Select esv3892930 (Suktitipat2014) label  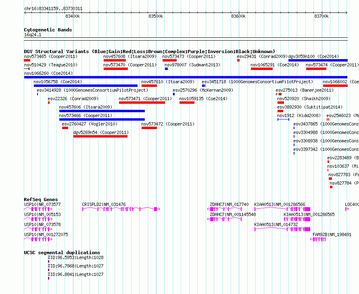(x=310, y=107)
